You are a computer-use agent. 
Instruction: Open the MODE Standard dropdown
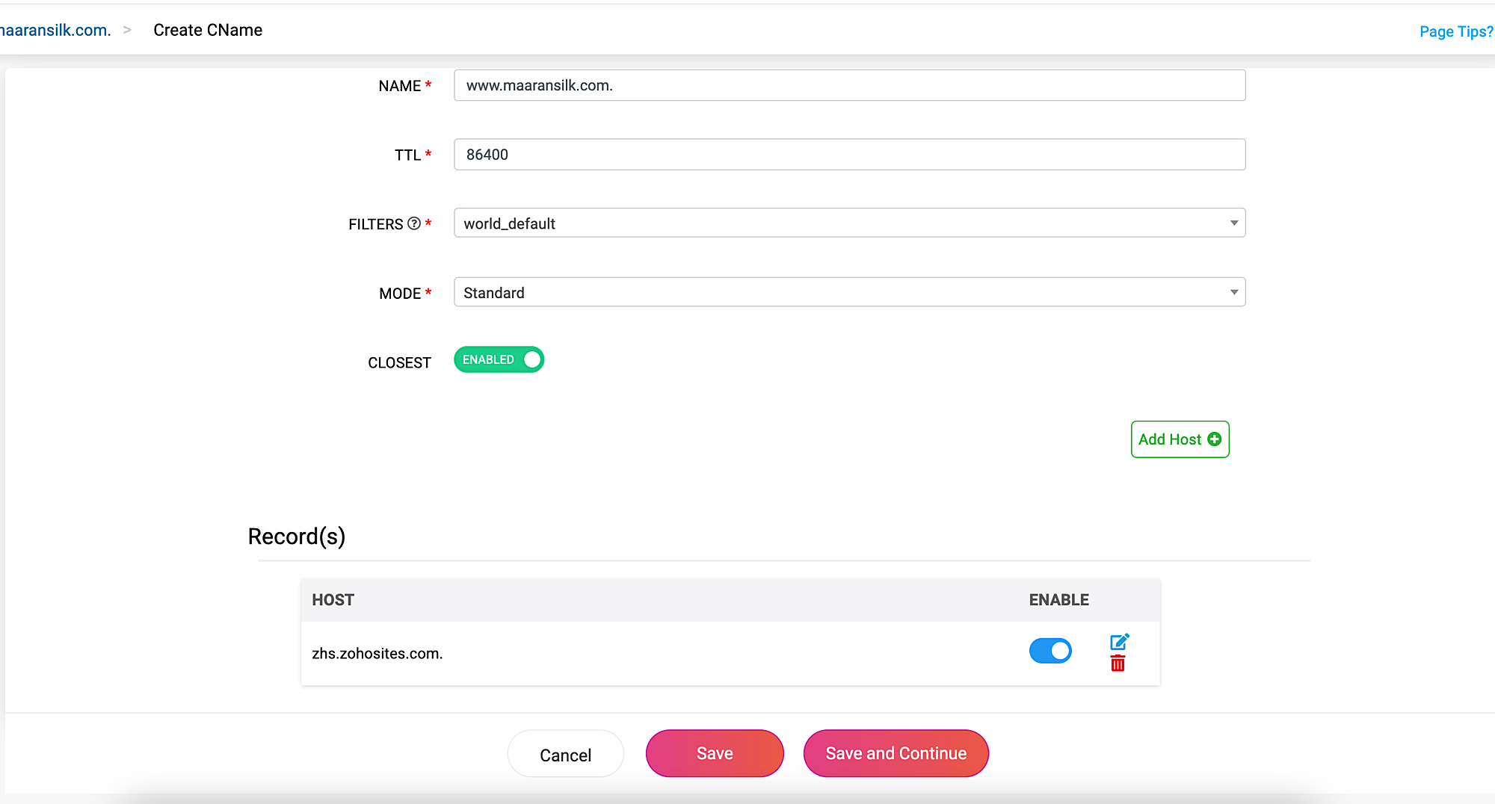[x=849, y=292]
